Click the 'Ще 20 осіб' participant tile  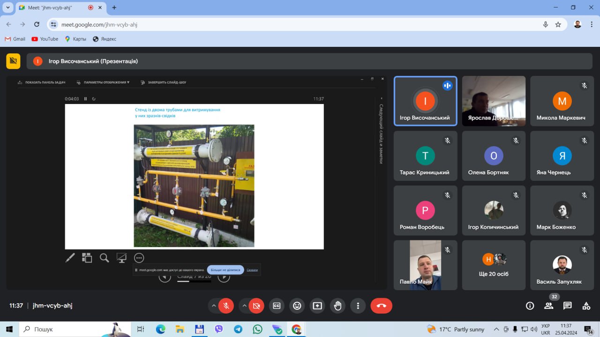pos(494,265)
